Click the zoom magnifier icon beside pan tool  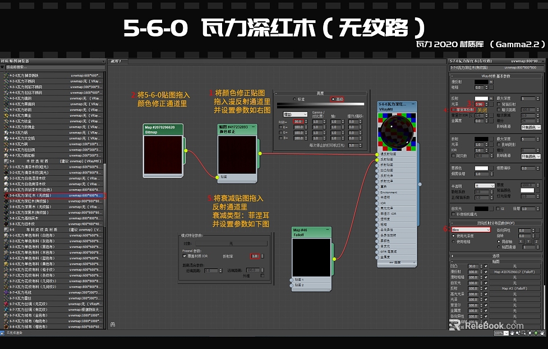pyautogui.click(x=519, y=333)
